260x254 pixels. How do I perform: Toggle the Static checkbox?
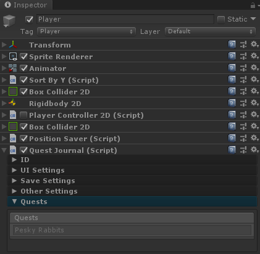tap(221, 20)
